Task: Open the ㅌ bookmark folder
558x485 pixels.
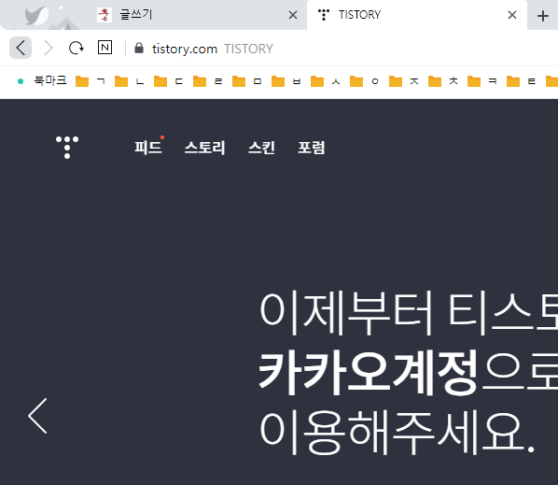Action: [x=521, y=81]
